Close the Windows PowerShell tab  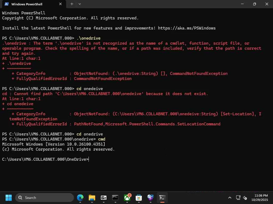tap(61, 4)
